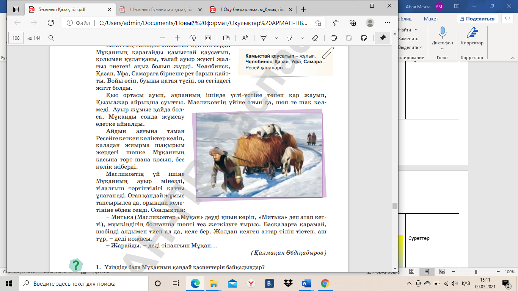518x291 pixels.
Task: Search the PDF with the magnifier icon
Action: point(51,38)
